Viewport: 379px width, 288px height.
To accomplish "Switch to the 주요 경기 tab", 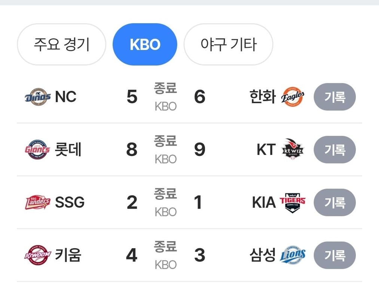I will point(62,44).
